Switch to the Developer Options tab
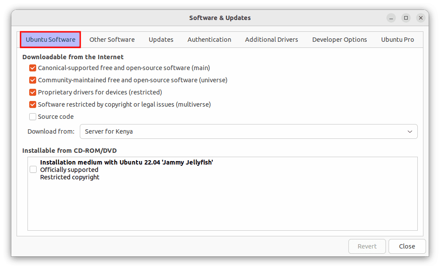Viewport: 440px width, 269px height. click(339, 39)
